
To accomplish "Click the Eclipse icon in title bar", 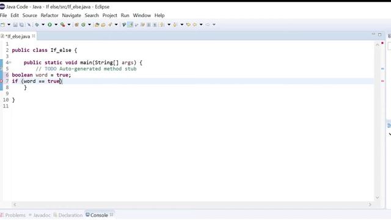I will pyautogui.click(x=2, y=7).
